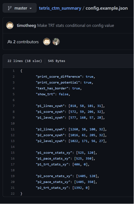Select line number 15 in gutter
The height and width of the screenshot is (204, 134).
[13, 153]
